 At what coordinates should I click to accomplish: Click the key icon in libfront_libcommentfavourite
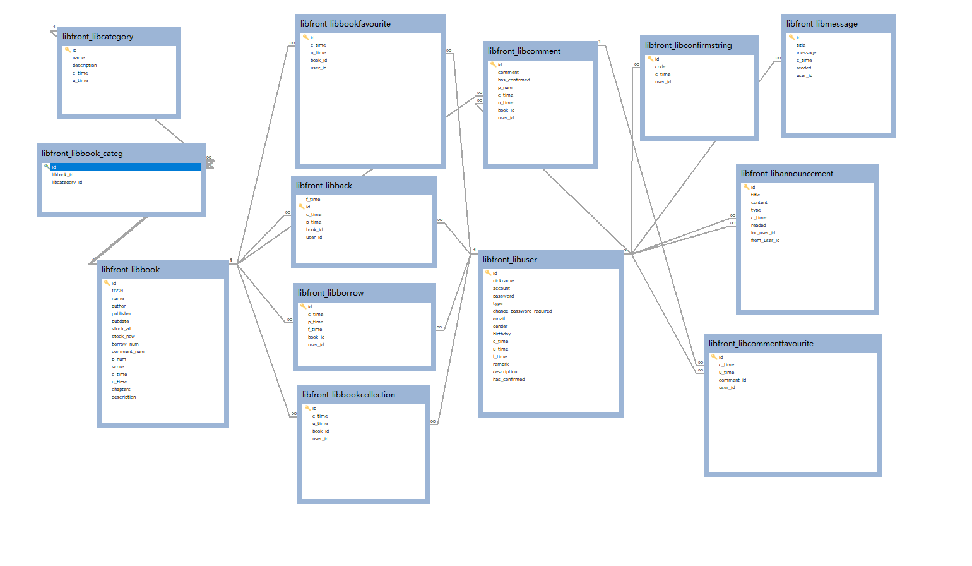(x=714, y=357)
